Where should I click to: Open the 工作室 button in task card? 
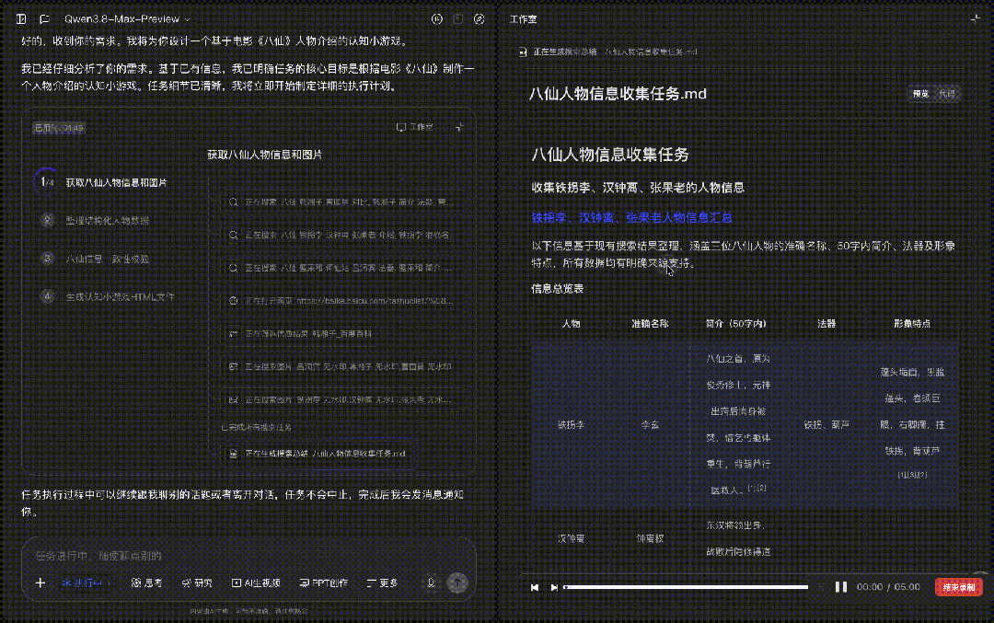[x=414, y=127]
